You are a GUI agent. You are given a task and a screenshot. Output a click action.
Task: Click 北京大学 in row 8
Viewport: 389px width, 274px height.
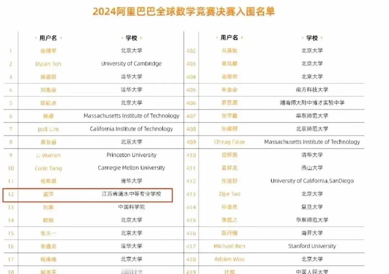click(131, 142)
